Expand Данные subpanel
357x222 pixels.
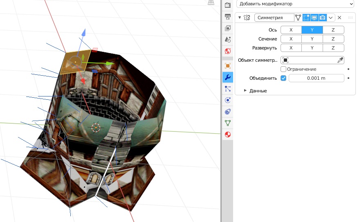[245, 91]
